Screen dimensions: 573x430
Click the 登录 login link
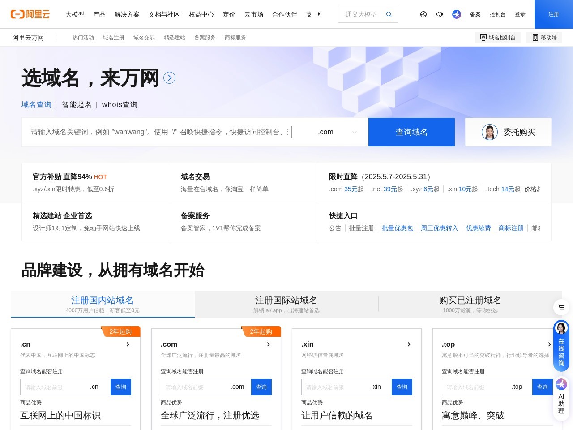click(x=520, y=14)
